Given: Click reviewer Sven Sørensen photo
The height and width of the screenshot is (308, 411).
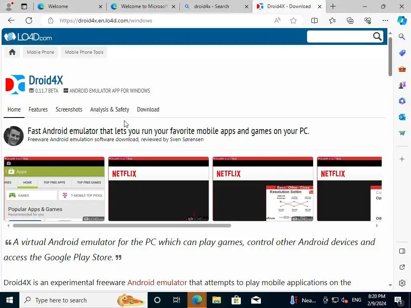Looking at the screenshot, I should pyautogui.click(x=14, y=136).
